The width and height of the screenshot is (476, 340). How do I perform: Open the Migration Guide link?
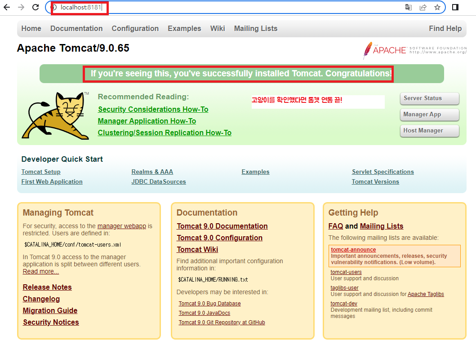pos(50,310)
